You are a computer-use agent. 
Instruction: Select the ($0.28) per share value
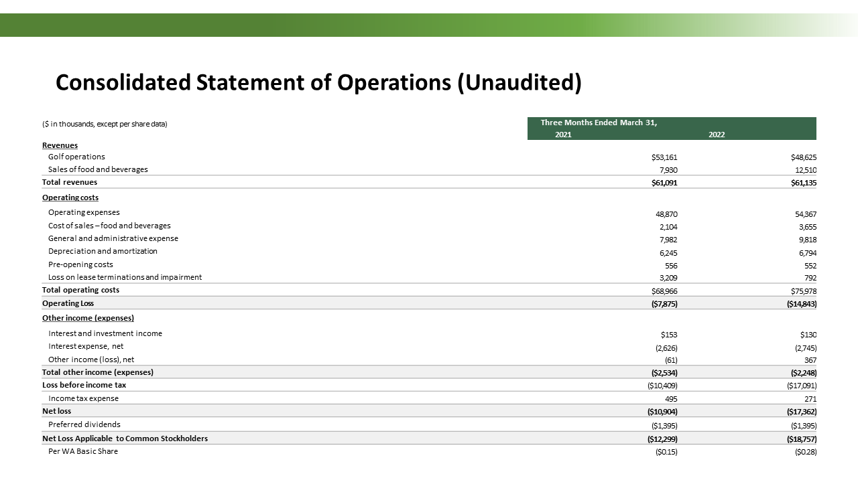point(804,452)
